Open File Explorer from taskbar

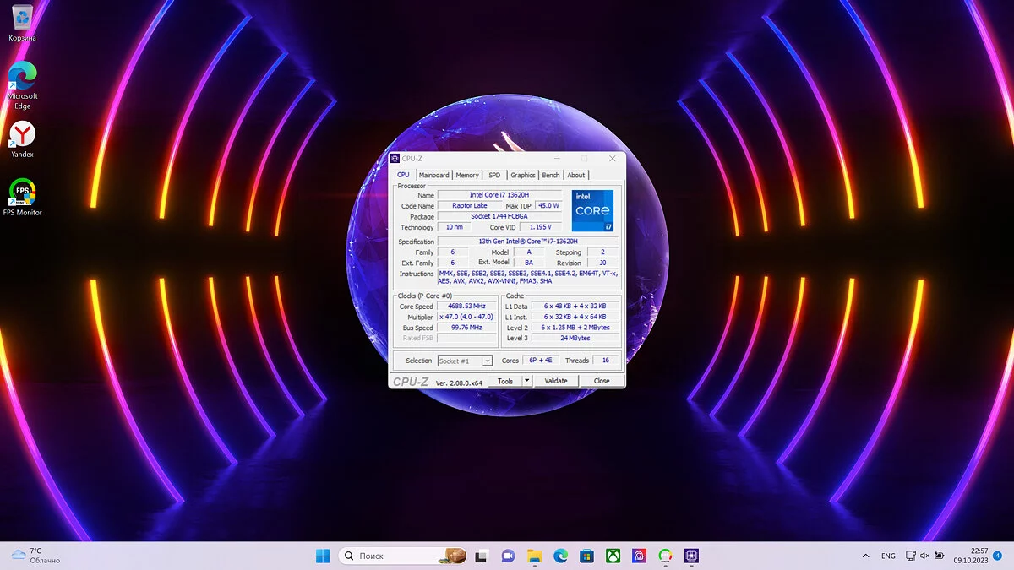[x=534, y=556]
